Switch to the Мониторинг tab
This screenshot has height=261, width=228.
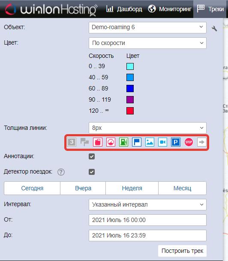(x=170, y=9)
